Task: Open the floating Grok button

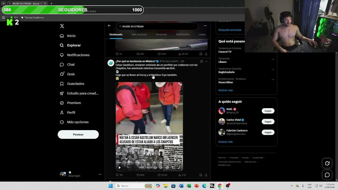Action: click(x=327, y=163)
